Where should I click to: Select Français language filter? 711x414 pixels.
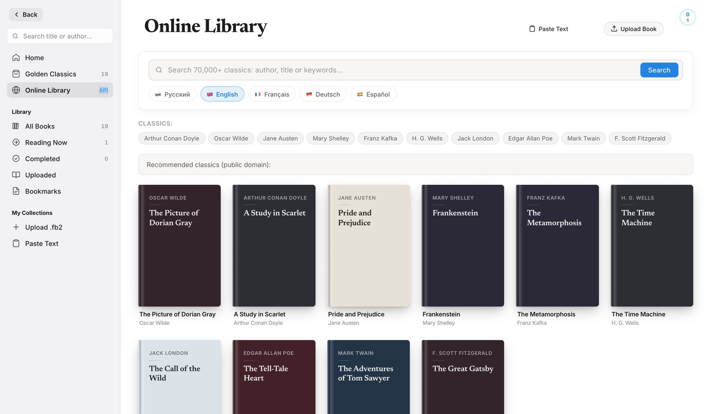[272, 94]
